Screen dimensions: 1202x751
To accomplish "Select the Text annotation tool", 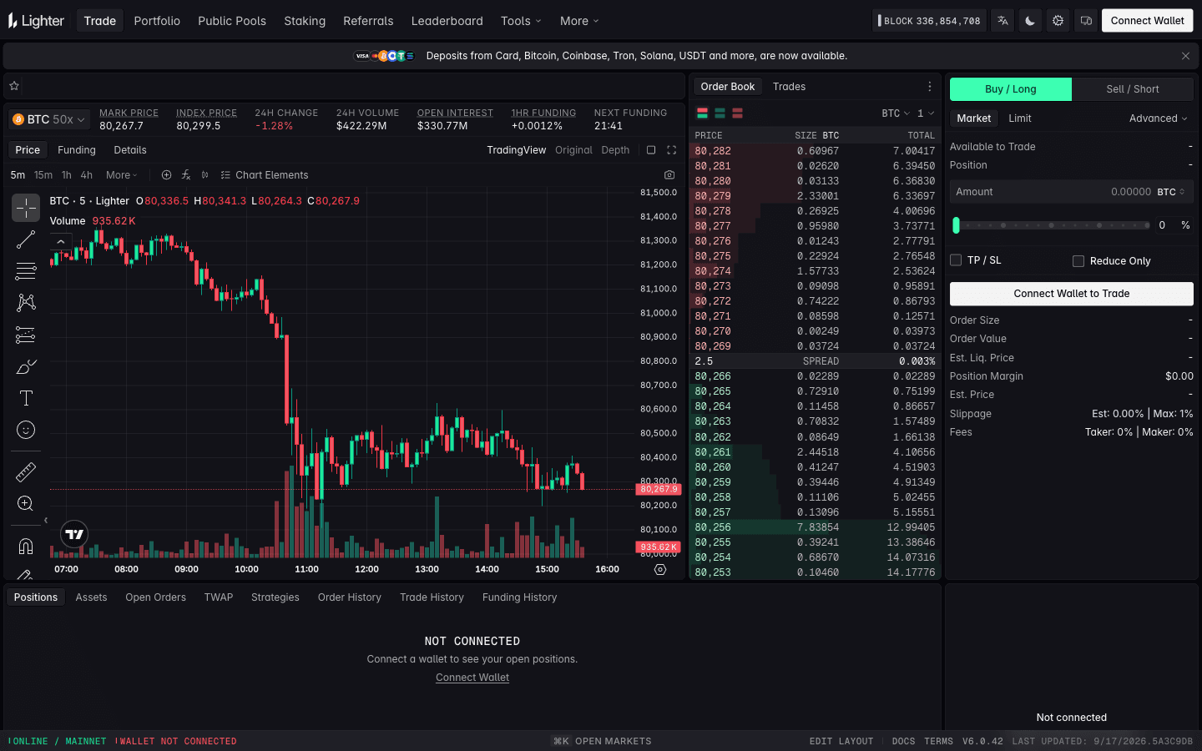I will tap(26, 398).
